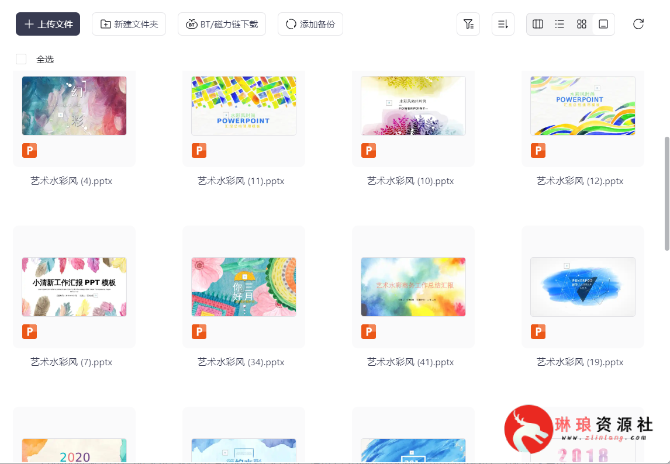This screenshot has width=670, height=464.
Task: Switch to column view mode
Action: click(538, 24)
